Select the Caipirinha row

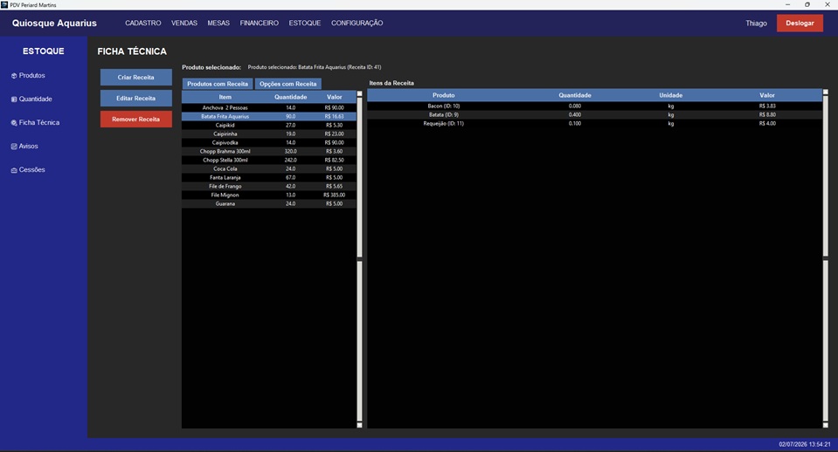coord(269,134)
